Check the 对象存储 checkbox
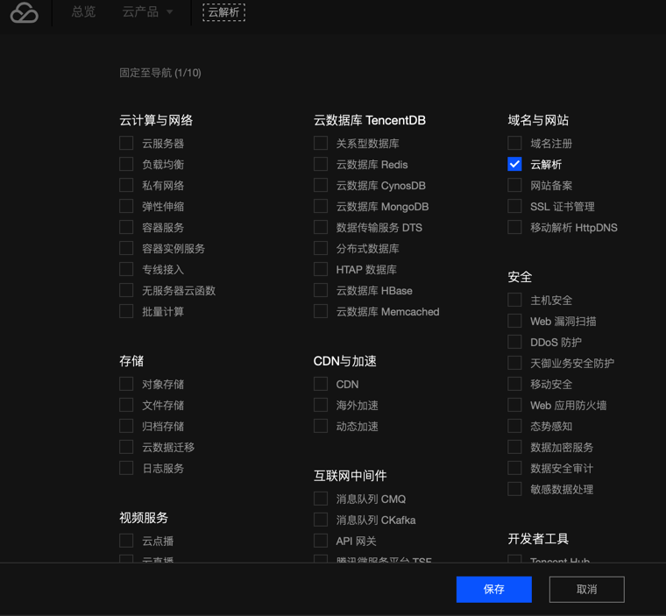Viewport: 666px width, 616px height. pyautogui.click(x=126, y=384)
